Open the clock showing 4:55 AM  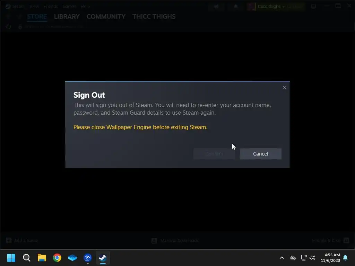point(330,258)
